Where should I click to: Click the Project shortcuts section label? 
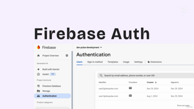tap(44, 80)
